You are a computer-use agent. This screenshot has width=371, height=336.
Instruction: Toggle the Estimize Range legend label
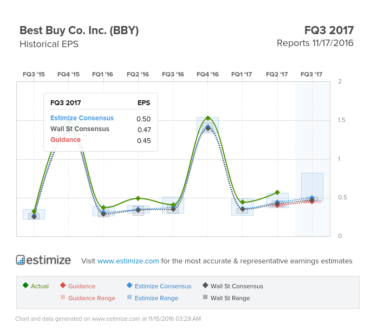(157, 298)
